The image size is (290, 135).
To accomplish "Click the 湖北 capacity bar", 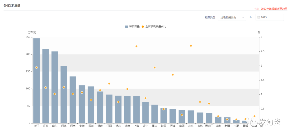I will pos(118,110).
